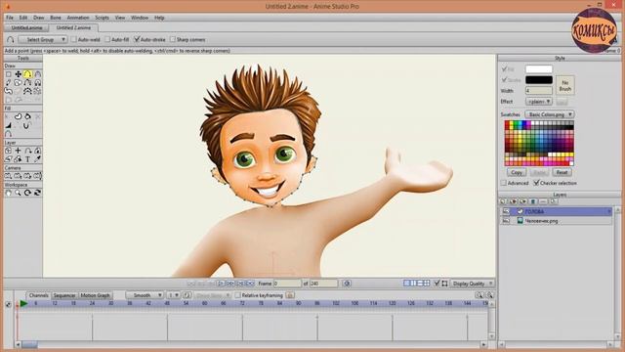Select the Translate Points tool

point(18,74)
